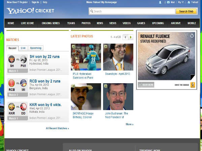Click the 'SH won by 22 runs' result
Viewport: 202px width, 151px height.
(x=44, y=57)
